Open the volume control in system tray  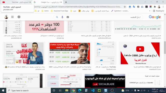pos(144,90)
